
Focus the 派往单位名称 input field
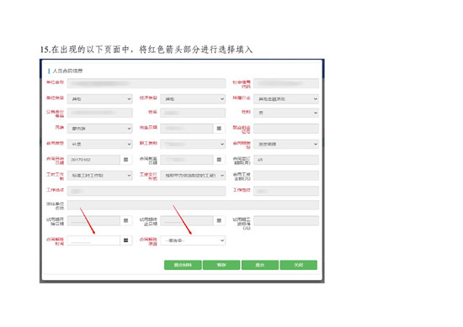193,205
